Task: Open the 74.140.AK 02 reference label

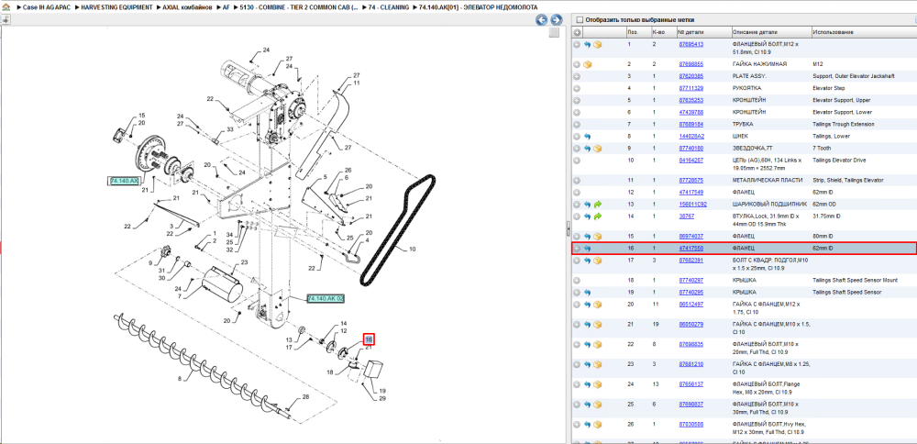Action: click(326, 298)
